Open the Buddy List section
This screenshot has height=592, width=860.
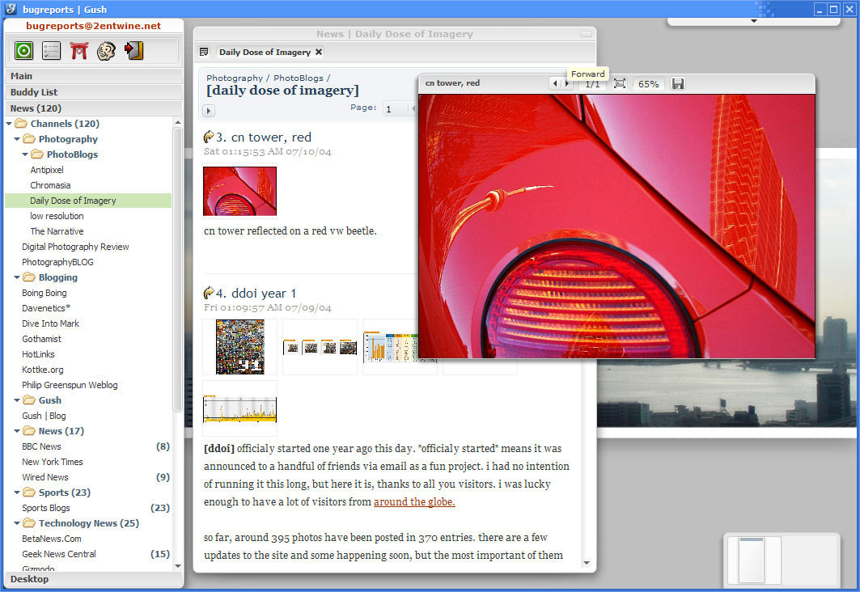point(94,92)
